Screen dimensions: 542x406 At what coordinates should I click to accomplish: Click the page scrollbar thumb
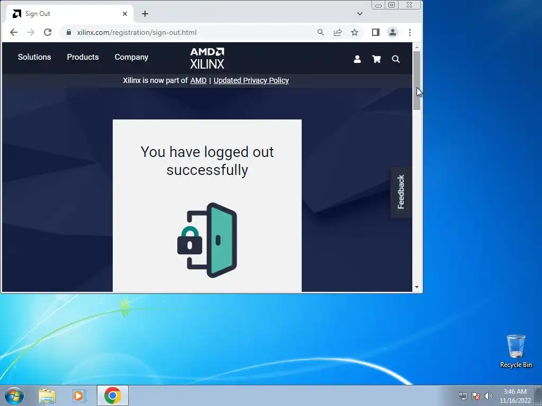pyautogui.click(x=417, y=81)
